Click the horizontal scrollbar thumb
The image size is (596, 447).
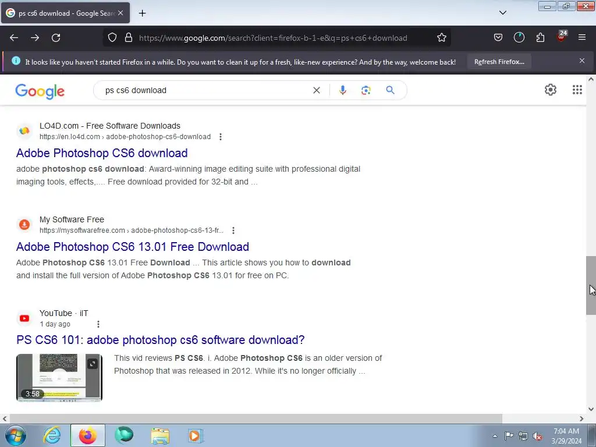(x=256, y=418)
